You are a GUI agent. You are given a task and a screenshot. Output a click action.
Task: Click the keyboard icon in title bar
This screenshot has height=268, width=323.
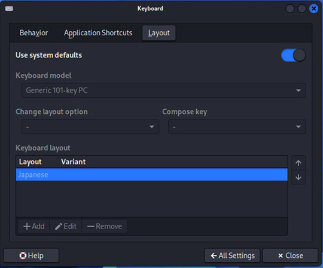9,8
